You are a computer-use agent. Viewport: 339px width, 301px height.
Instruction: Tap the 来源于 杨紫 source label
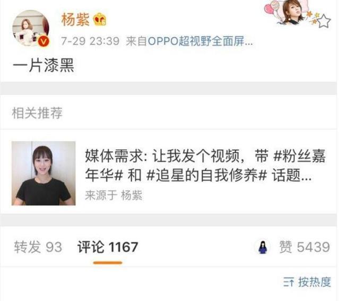(114, 195)
